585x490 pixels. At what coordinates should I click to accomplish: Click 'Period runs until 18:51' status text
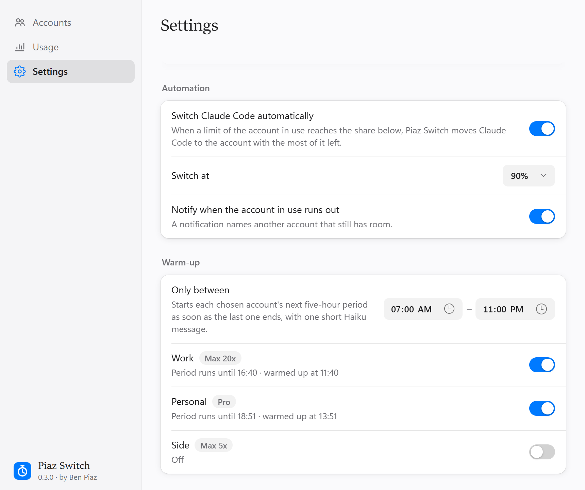coord(214,416)
